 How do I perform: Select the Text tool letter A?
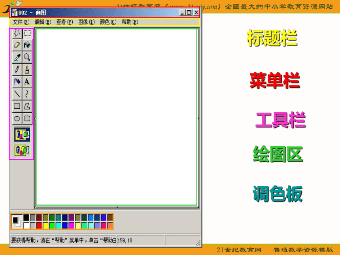pos(27,82)
